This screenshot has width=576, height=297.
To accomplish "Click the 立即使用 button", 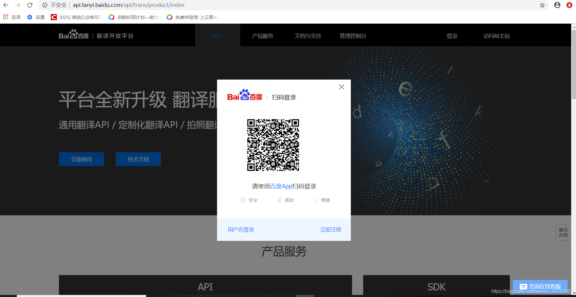I will (81, 159).
